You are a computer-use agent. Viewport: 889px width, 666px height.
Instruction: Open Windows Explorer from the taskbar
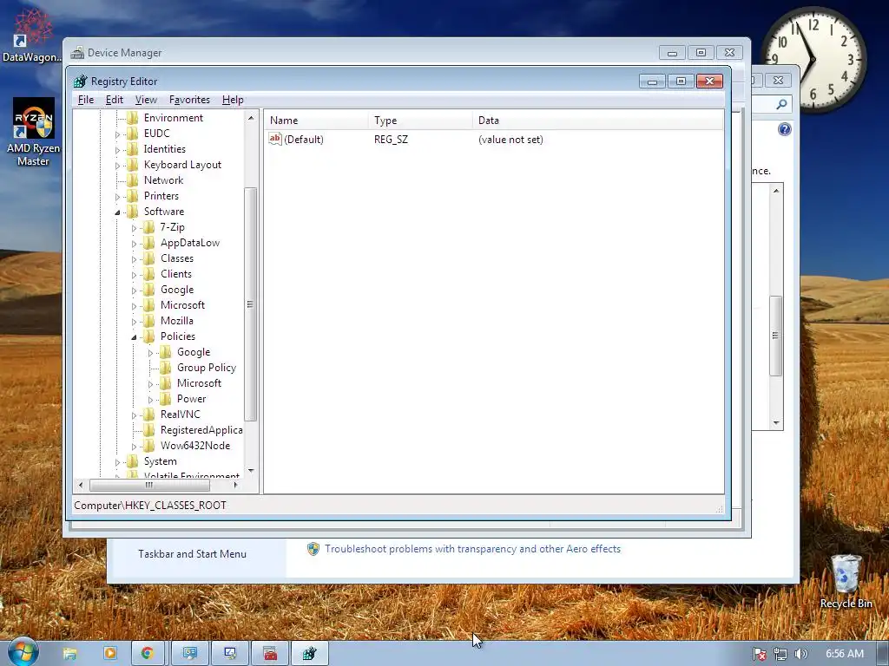point(69,654)
